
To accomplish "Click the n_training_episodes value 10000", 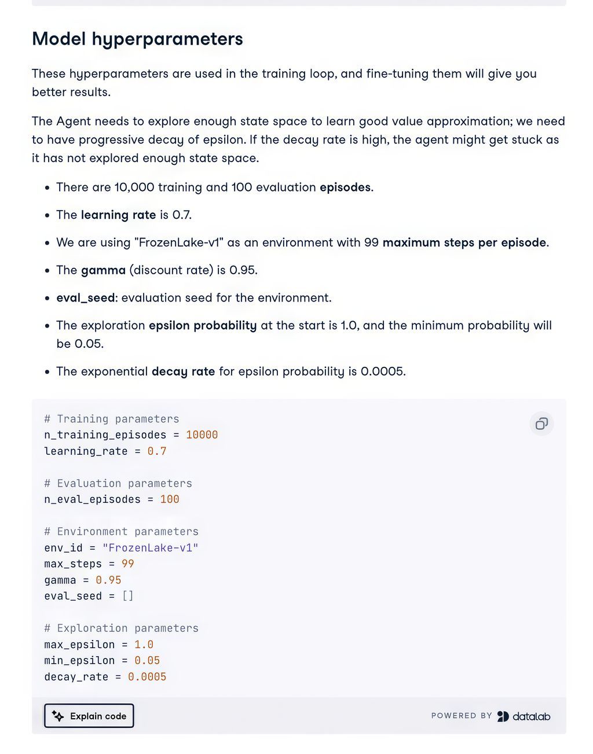I will tap(202, 435).
